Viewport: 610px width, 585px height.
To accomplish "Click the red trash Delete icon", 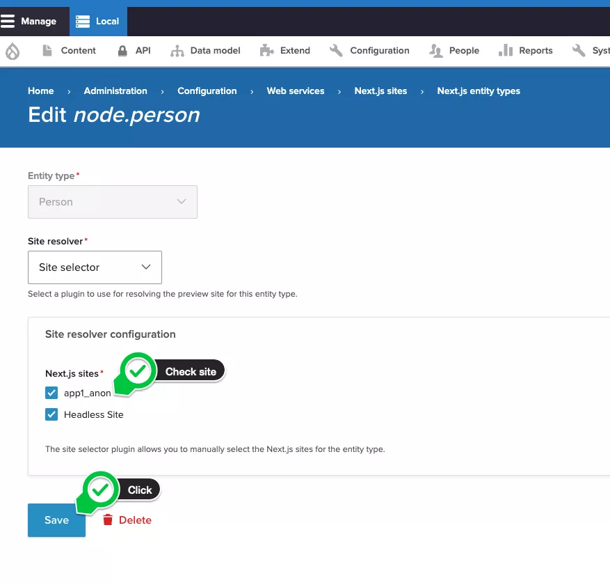I will click(108, 520).
